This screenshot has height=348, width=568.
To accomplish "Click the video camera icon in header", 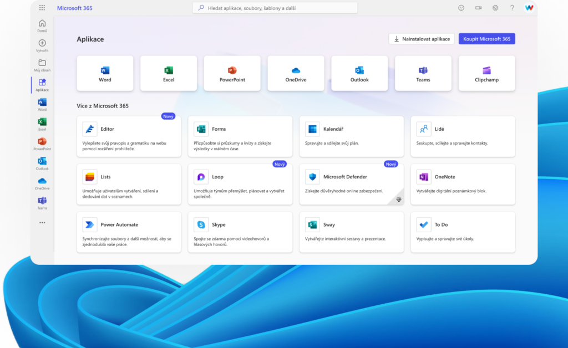I will coord(479,8).
